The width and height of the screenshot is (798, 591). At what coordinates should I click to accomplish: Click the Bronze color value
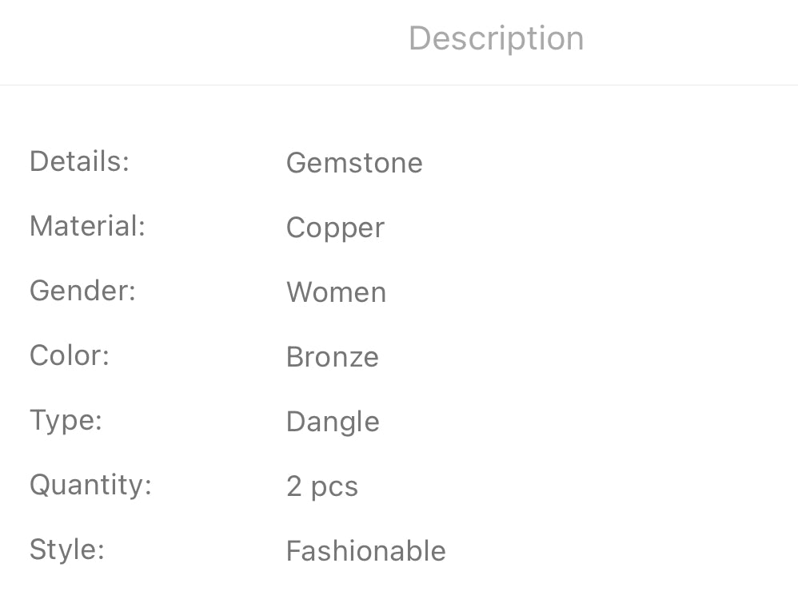332,357
